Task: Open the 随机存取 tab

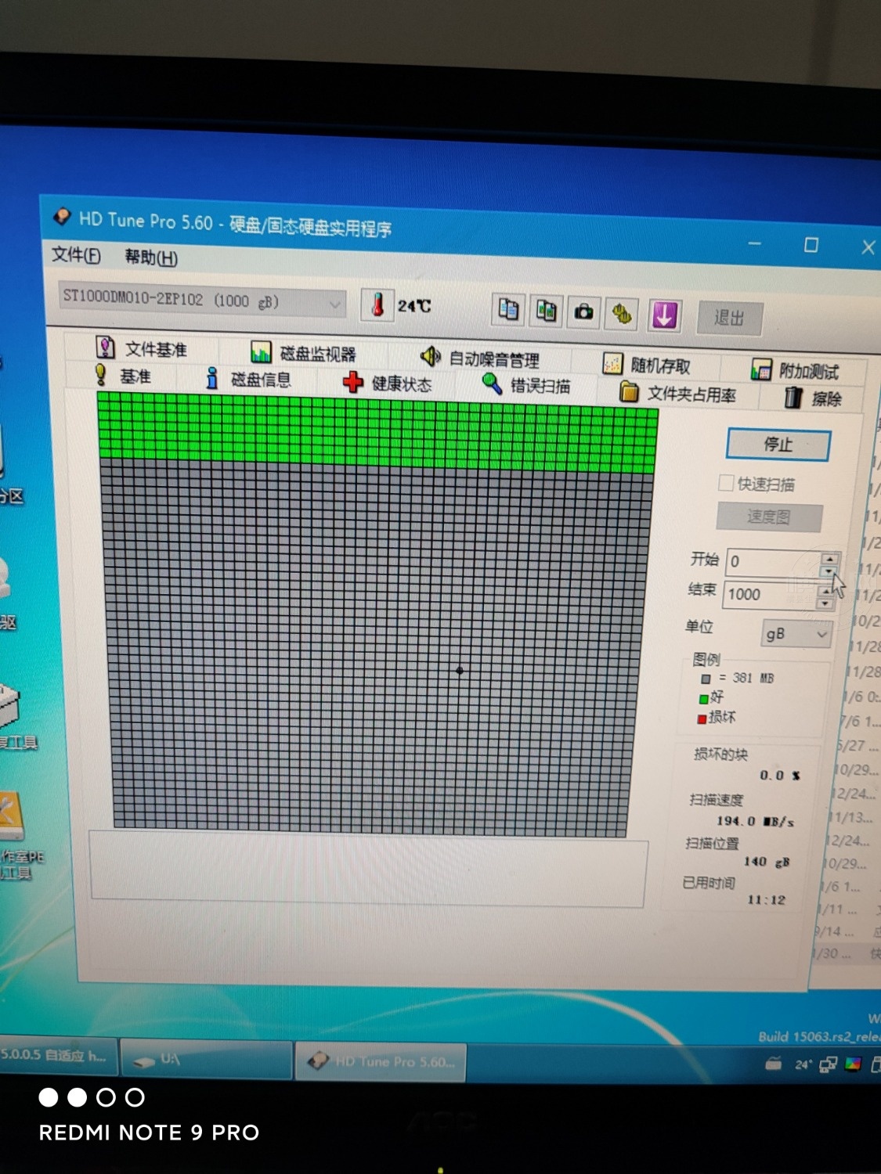Action: pos(647,365)
